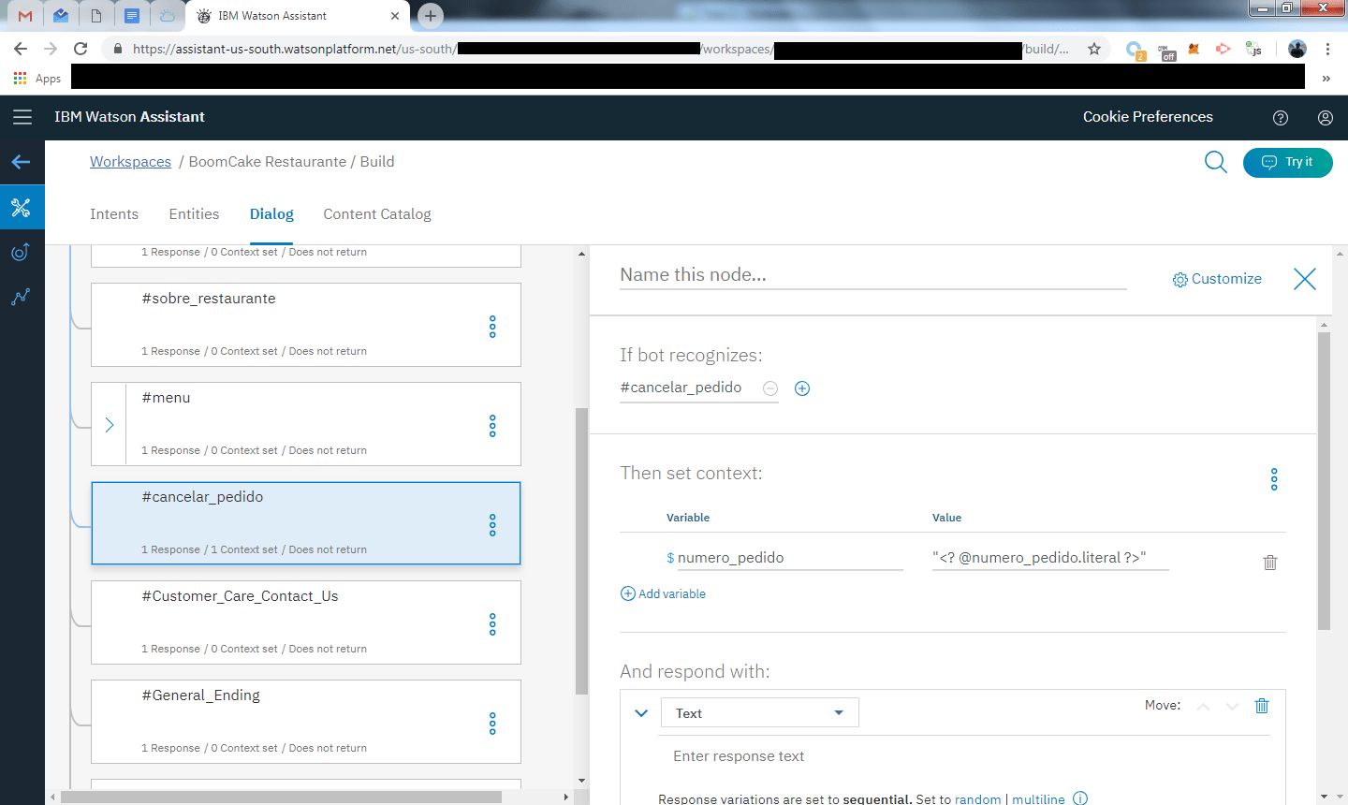The image size is (1348, 805).
Task: Edit the @numero_pedido.literal value field
Action: pyautogui.click(x=1050, y=558)
